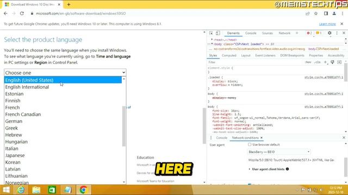Toggle the .cls element classes button
The width and height of the screenshot is (348, 195).
click(x=318, y=62)
